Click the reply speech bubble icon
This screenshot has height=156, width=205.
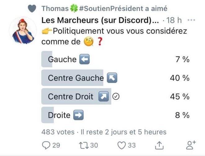coord(46,145)
